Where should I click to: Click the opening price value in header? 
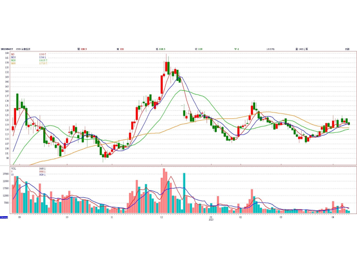coord(82,49)
